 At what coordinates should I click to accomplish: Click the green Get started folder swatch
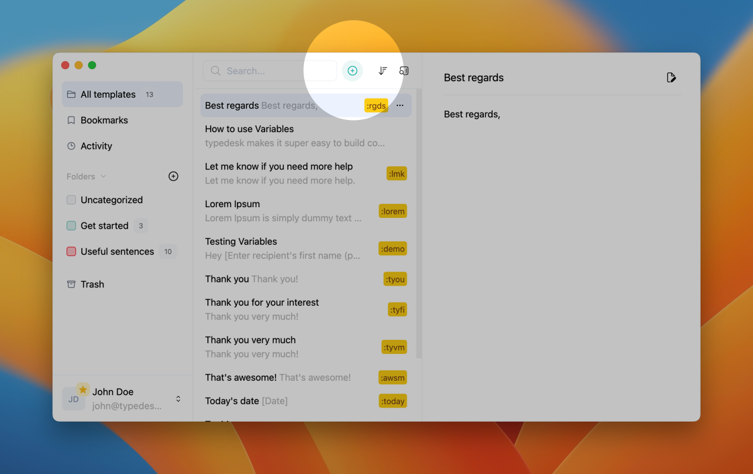pos(71,226)
